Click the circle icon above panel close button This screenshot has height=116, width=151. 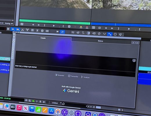point(14,37)
